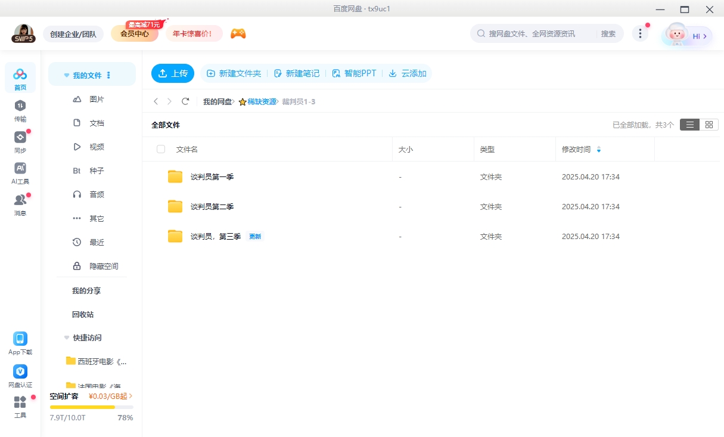Open 会员中心 membership center
Viewport: 724px width, 437px height.
click(x=134, y=34)
